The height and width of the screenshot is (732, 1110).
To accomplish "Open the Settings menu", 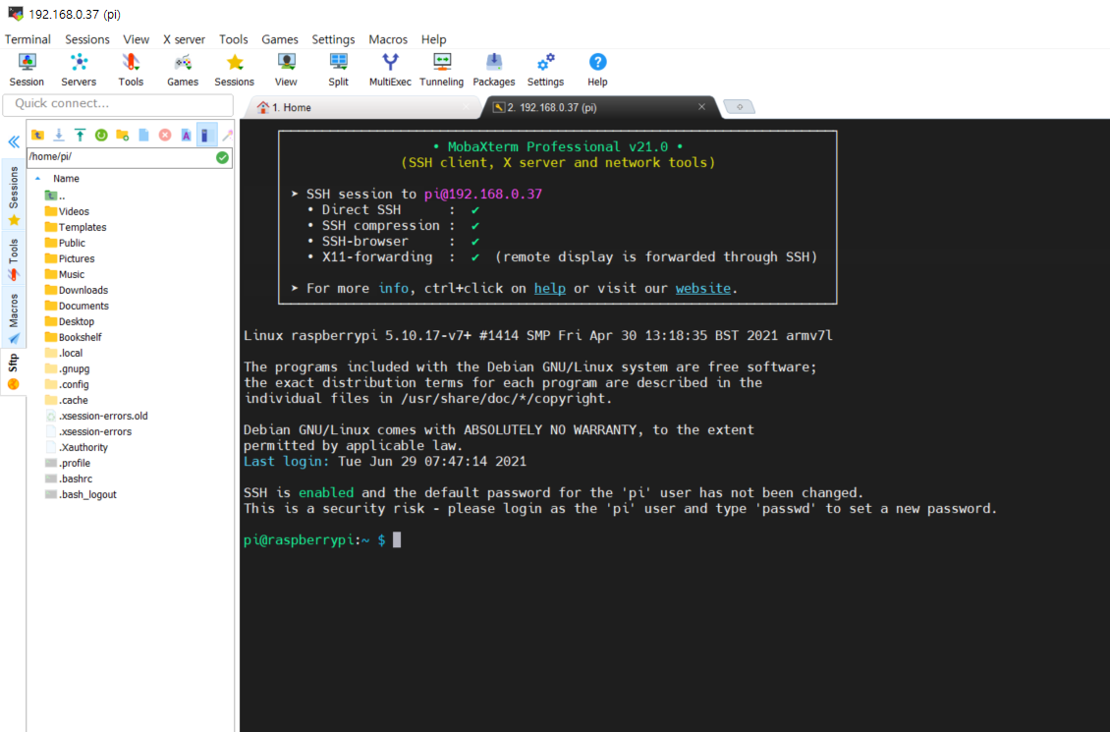I will pyautogui.click(x=333, y=39).
